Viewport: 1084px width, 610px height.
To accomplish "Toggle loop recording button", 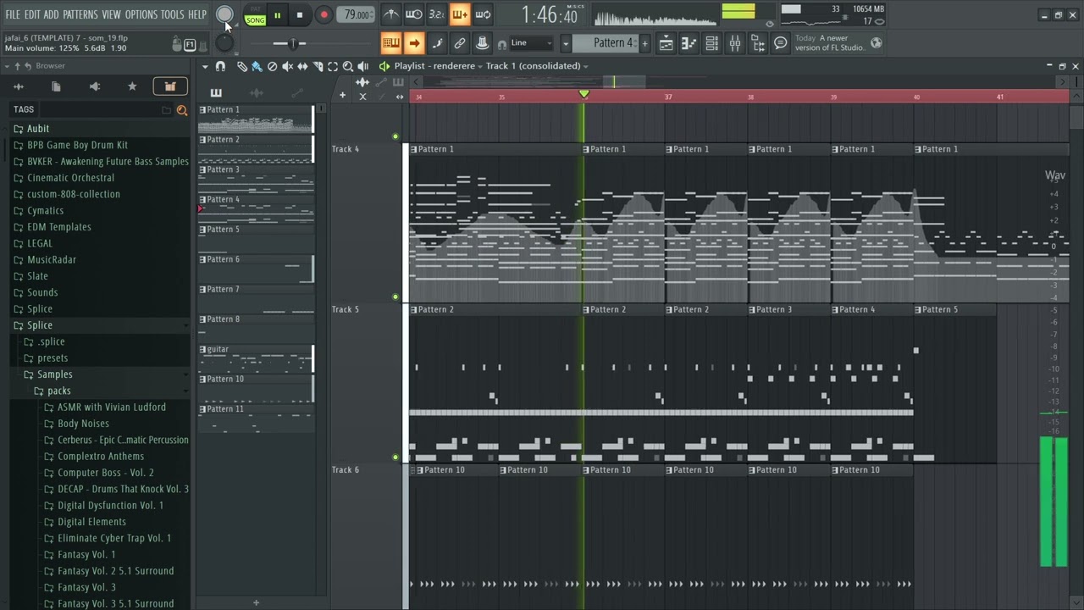I will [482, 14].
